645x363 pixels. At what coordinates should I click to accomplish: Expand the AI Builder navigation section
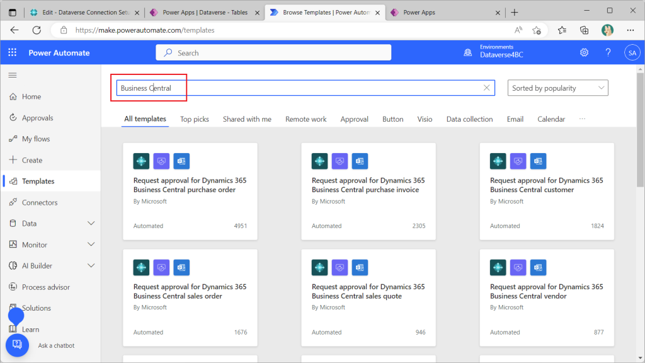point(91,266)
